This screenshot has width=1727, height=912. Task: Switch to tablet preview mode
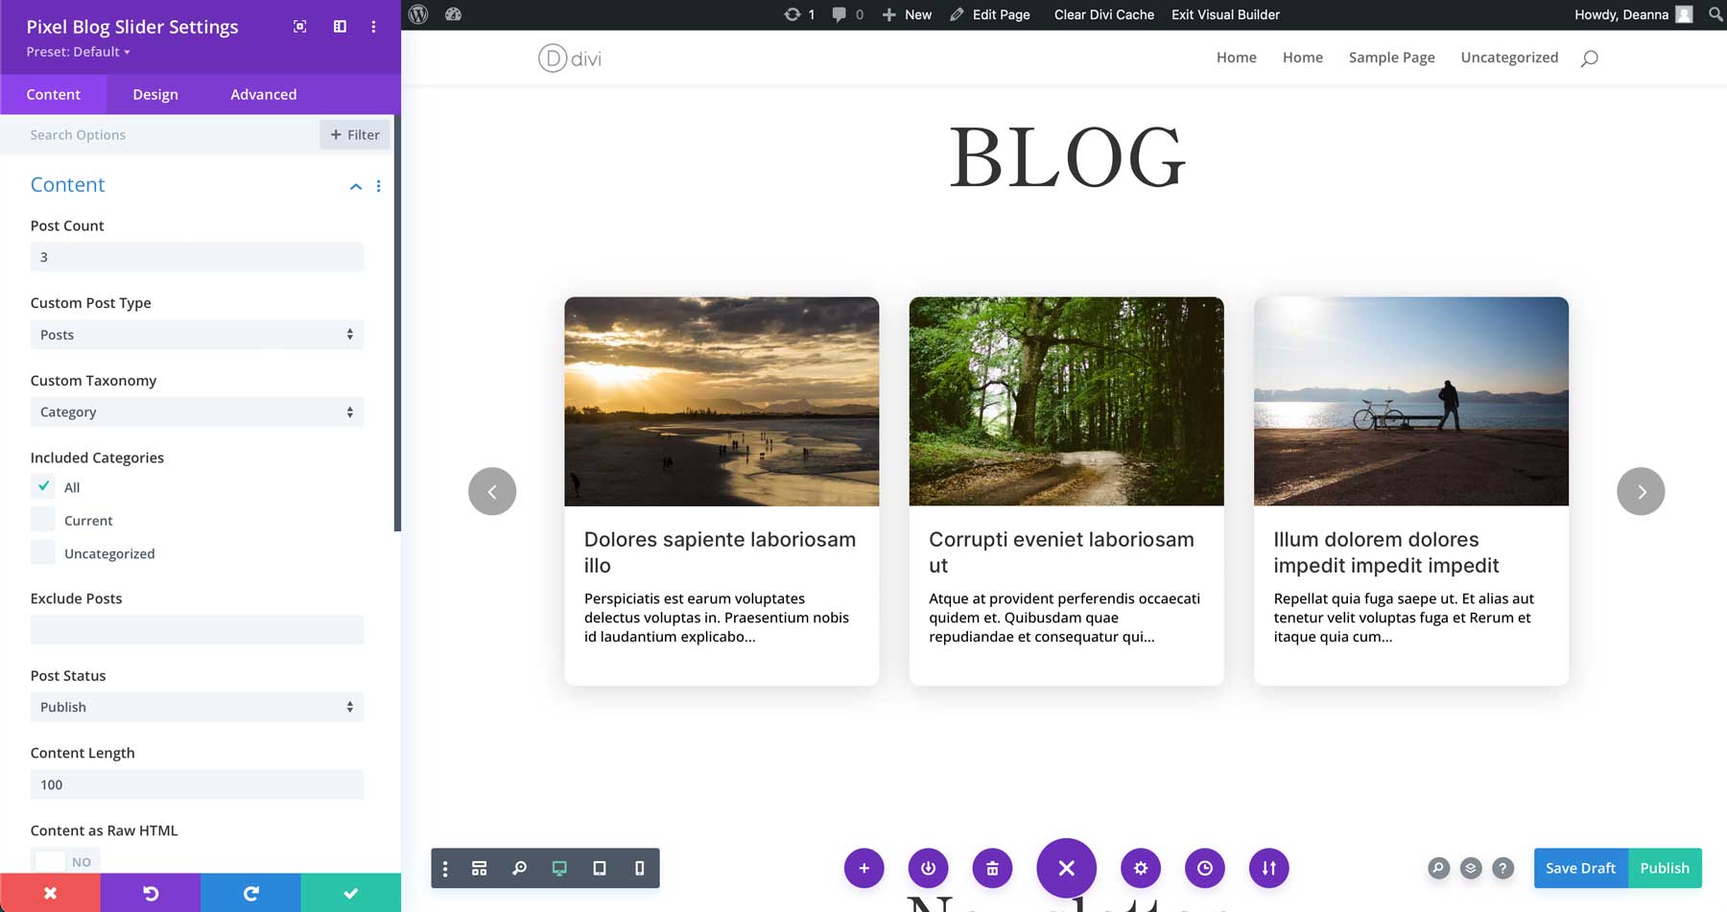pos(600,868)
